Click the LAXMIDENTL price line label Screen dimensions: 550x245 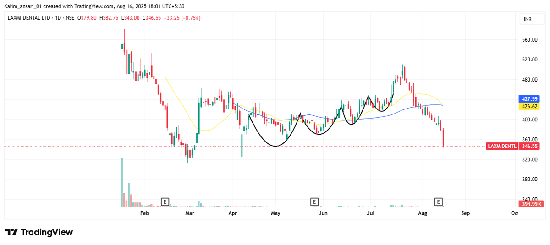click(x=503, y=146)
